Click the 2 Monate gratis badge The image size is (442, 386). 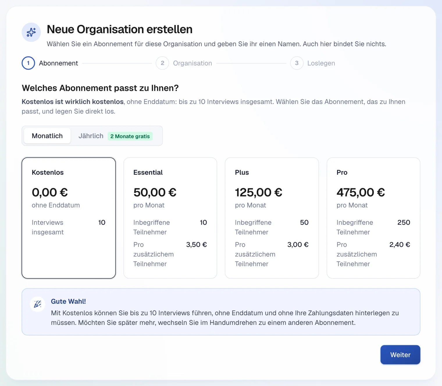click(x=130, y=136)
